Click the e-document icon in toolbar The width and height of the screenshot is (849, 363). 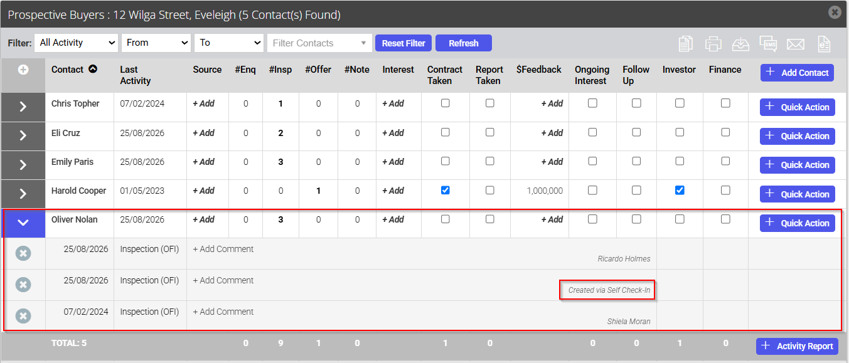tap(824, 43)
